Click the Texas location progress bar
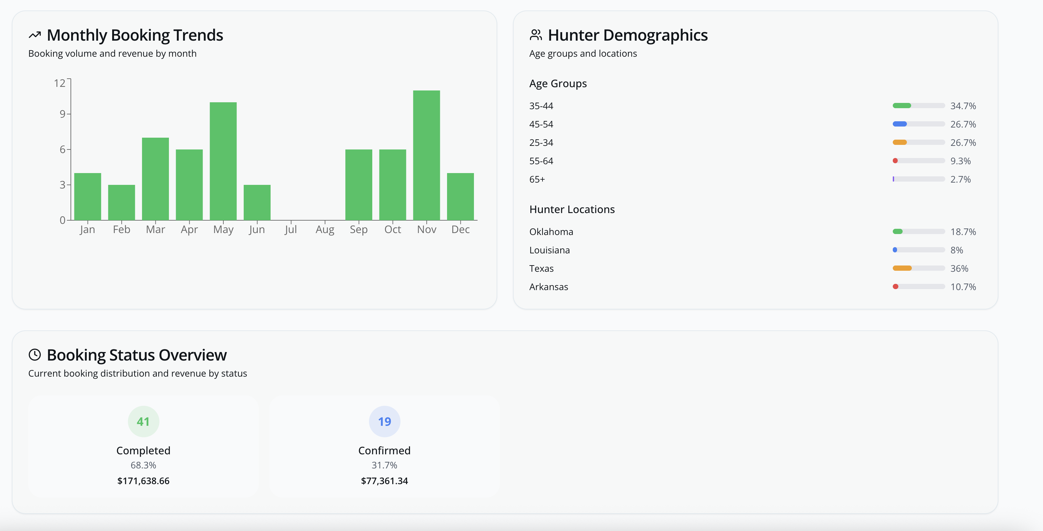 (919, 268)
